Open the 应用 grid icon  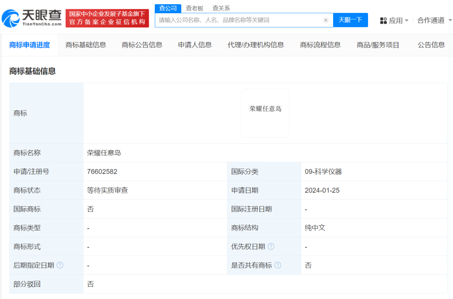[383, 20]
